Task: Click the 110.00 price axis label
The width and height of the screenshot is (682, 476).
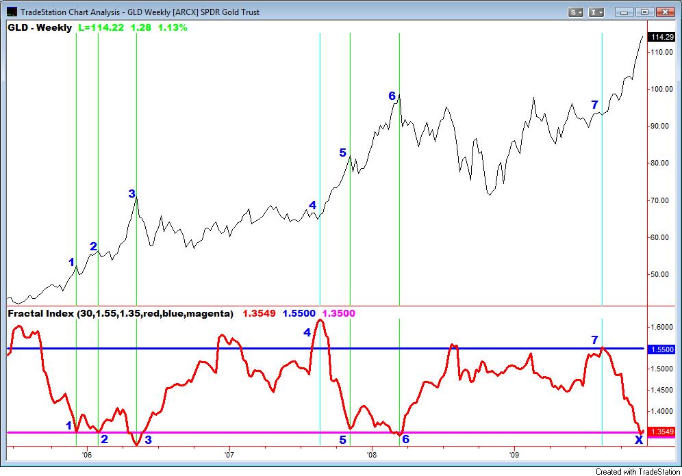Action: [661, 52]
